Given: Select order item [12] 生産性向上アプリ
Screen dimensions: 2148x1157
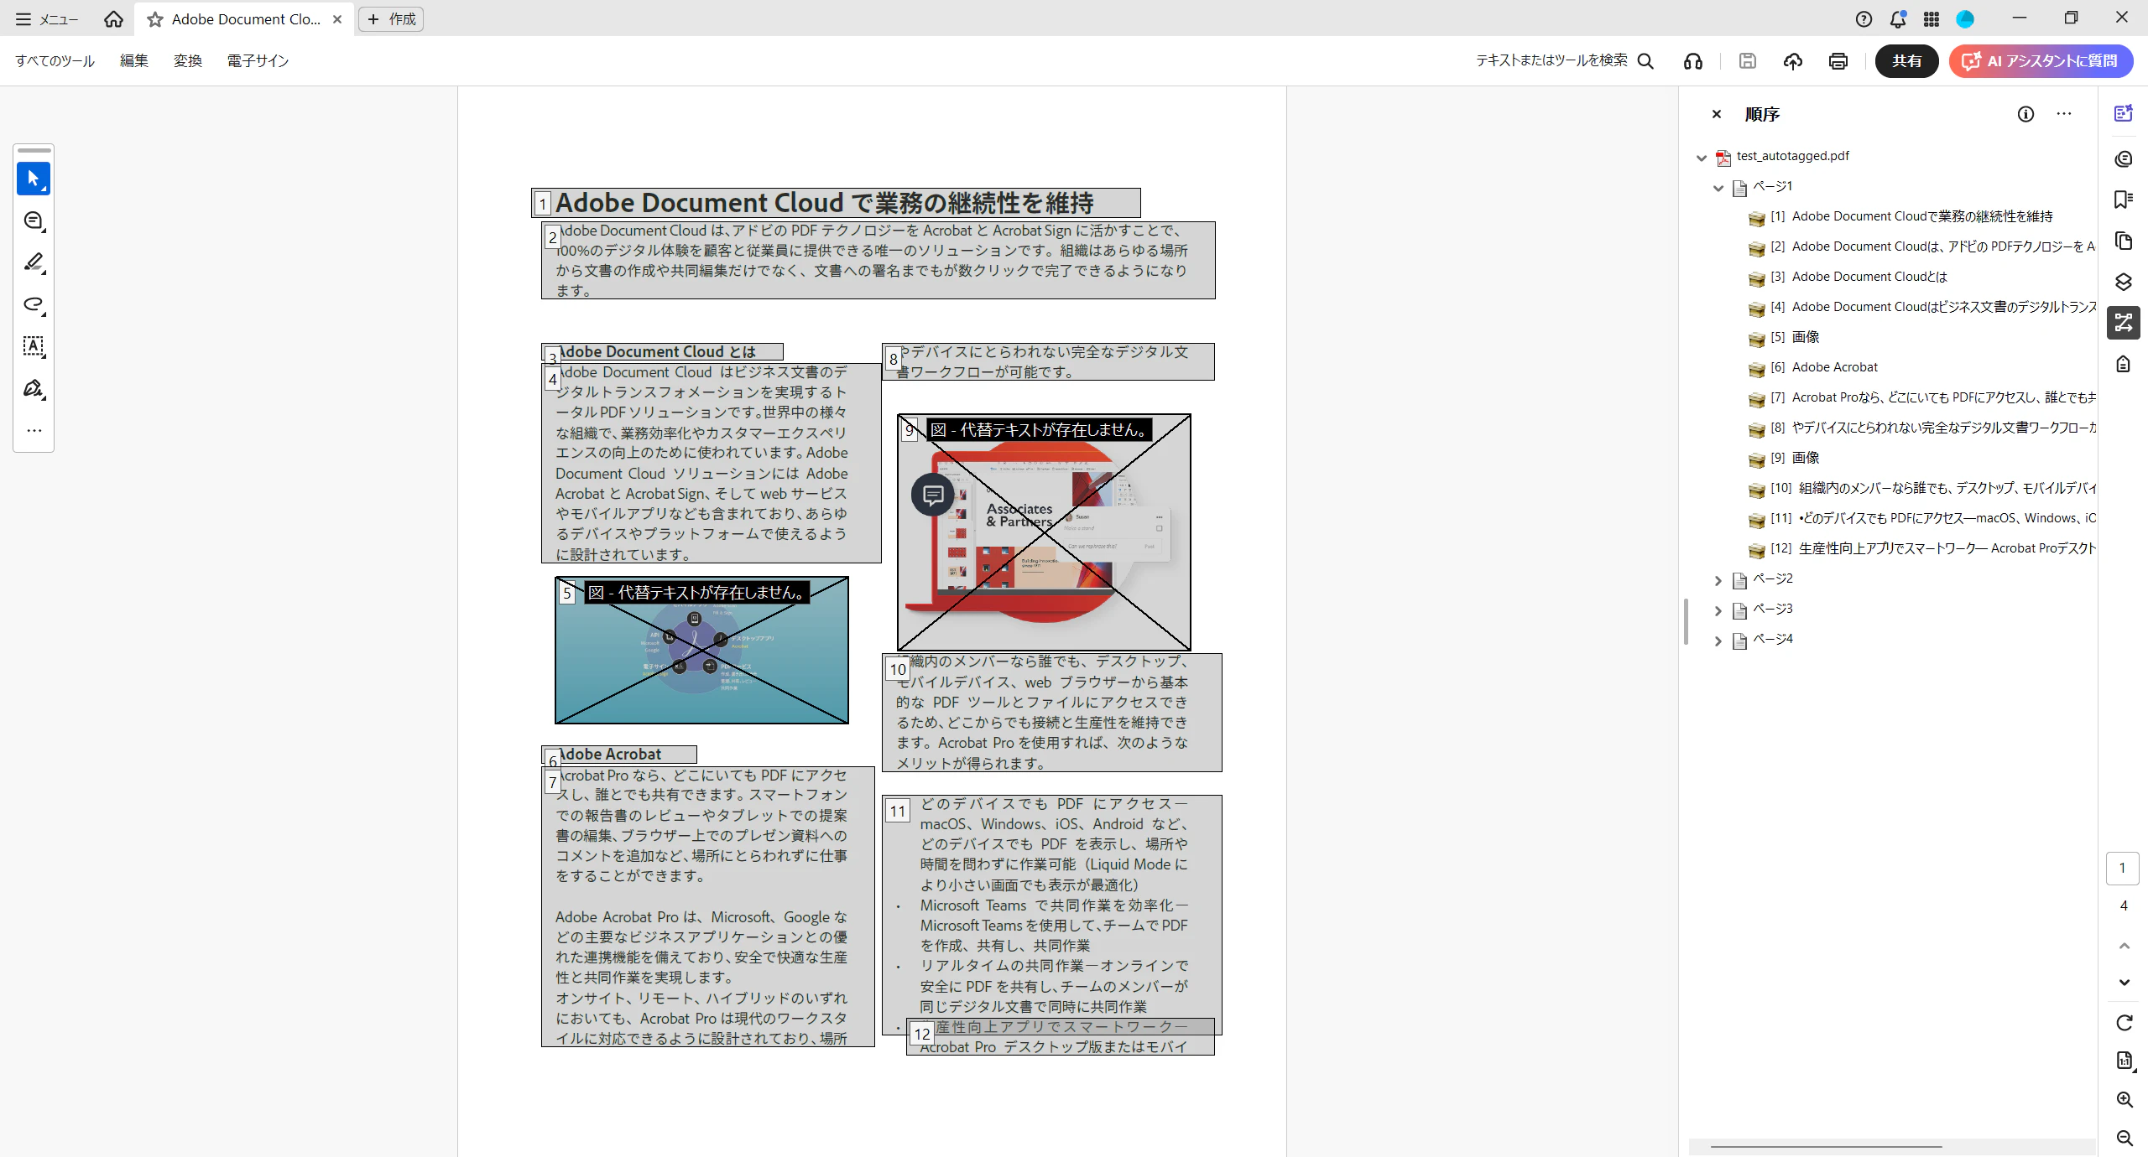Looking at the screenshot, I should [1921, 548].
